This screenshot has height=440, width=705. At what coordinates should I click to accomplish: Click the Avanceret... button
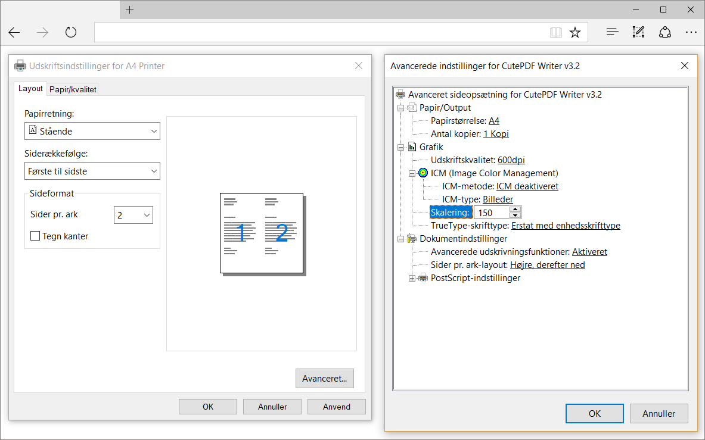click(325, 379)
